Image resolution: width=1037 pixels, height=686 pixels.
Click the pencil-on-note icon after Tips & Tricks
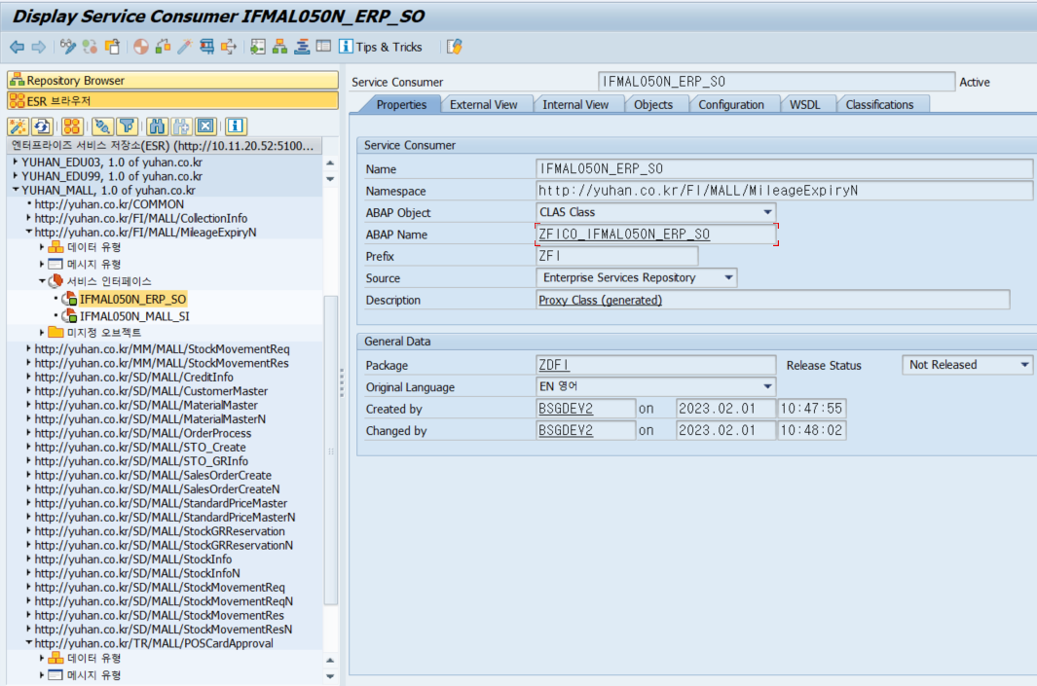(455, 47)
